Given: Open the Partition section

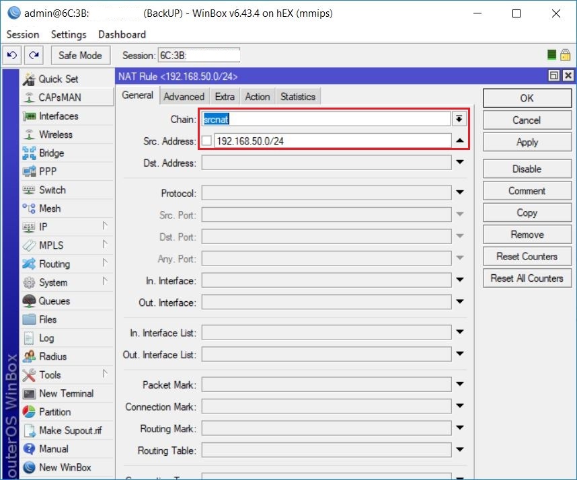Looking at the screenshot, I should pos(67,411).
